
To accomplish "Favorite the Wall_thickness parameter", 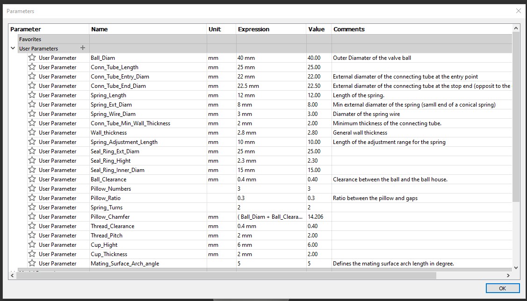I will pos(32,132).
